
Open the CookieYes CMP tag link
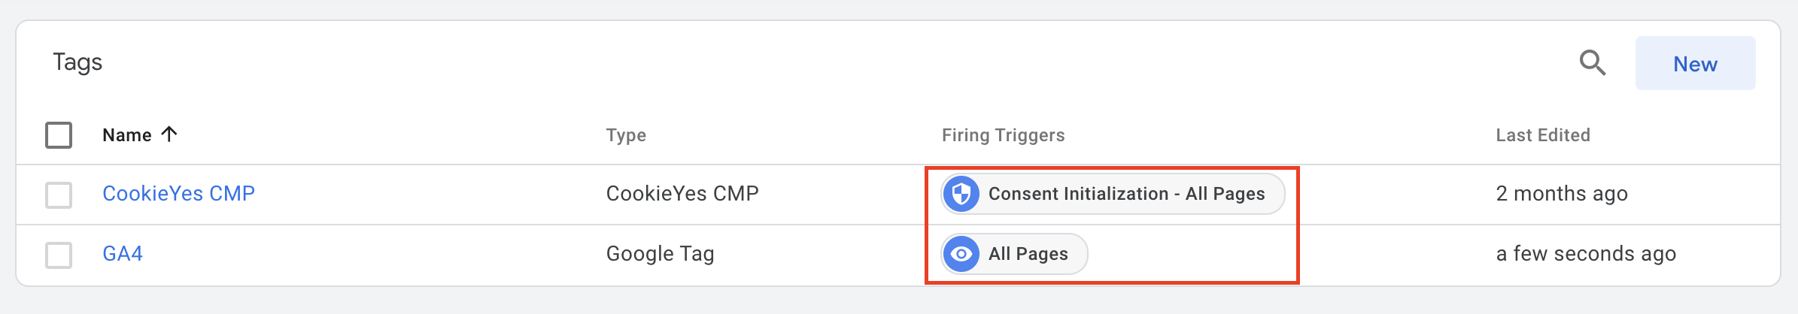[178, 194]
